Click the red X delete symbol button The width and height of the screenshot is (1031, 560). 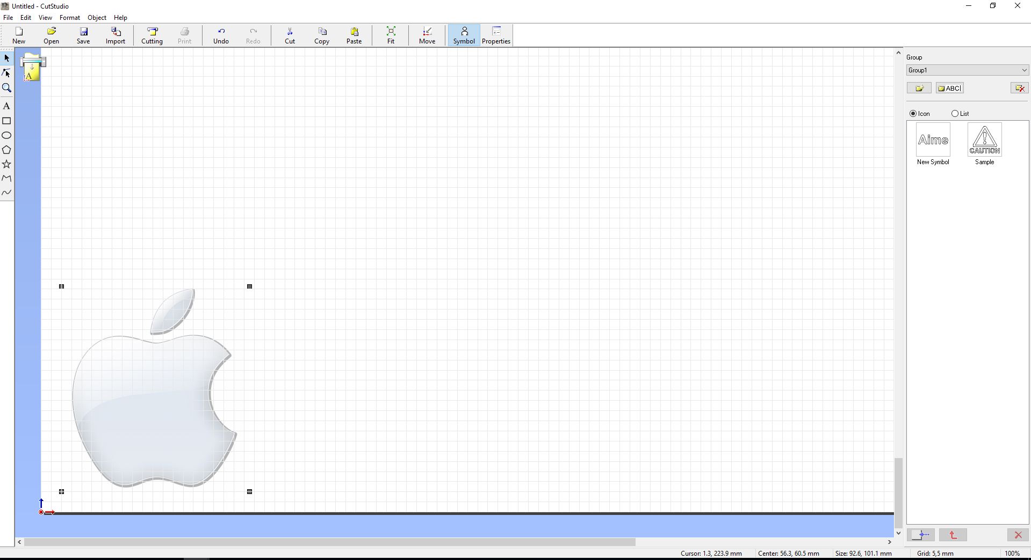click(1018, 535)
